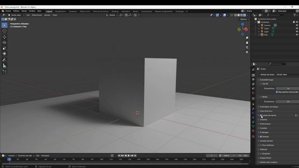This screenshot has width=299, height=168.
Task: Click the viewport zoom magnifier icon
Action: pos(247,38)
